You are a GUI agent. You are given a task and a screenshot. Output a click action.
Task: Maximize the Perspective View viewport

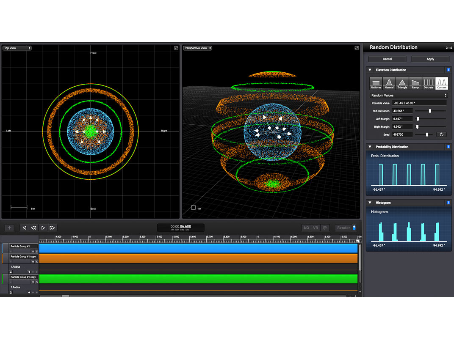(x=357, y=48)
